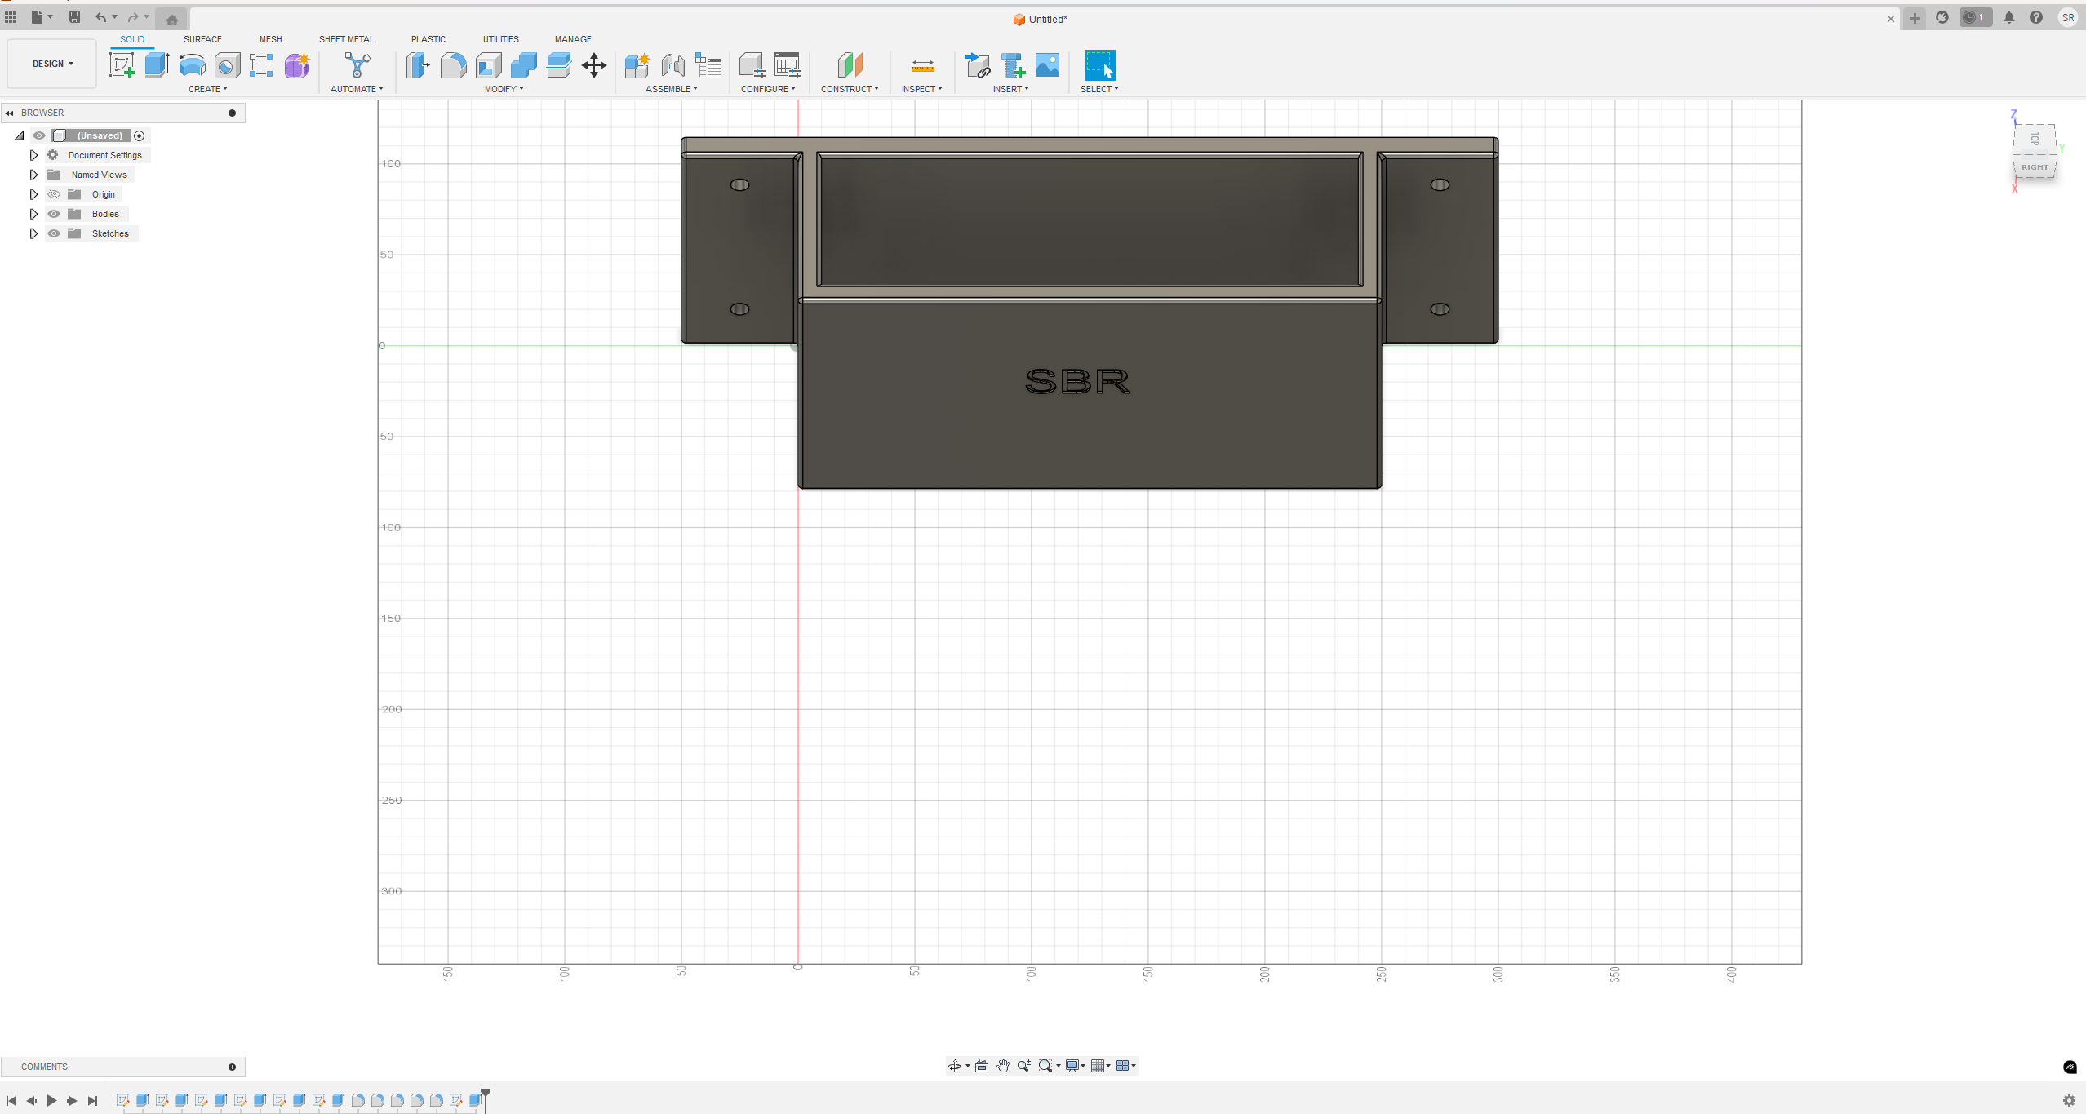Expand the Bodies folder
Screen dimensions: 2086x1114
tap(33, 214)
